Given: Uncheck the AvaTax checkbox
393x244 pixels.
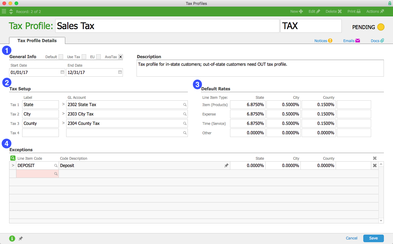Looking at the screenshot, I should coord(121,57).
